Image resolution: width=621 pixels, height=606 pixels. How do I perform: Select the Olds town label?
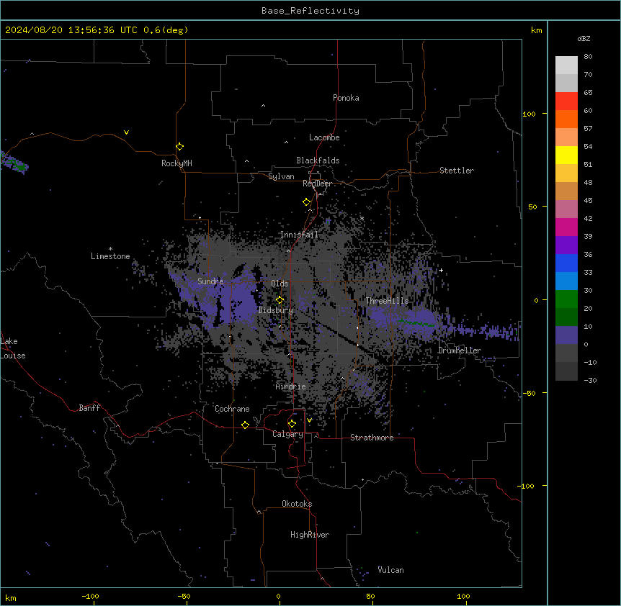coord(280,284)
